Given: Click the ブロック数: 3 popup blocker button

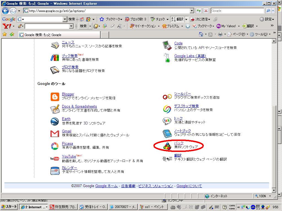Looking at the screenshot, I should (135, 19).
